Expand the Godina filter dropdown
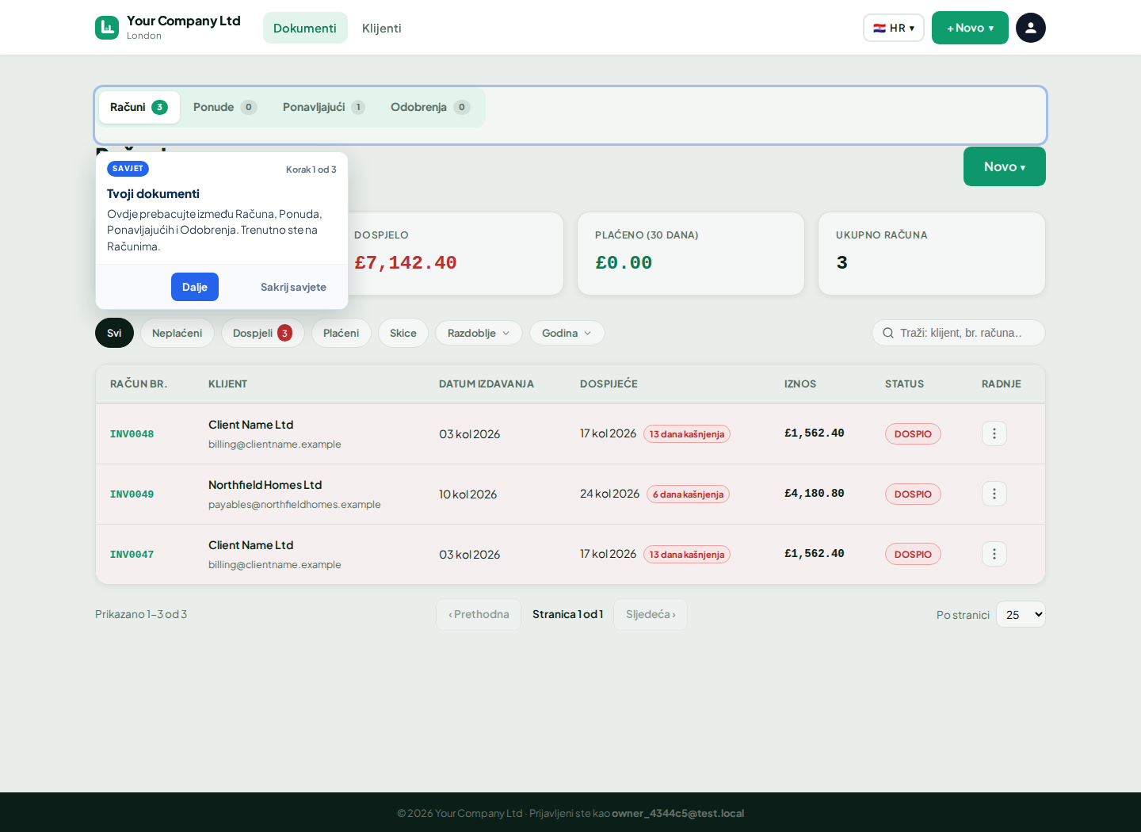Screen dimensions: 1141x832 pyautogui.click(x=567, y=333)
